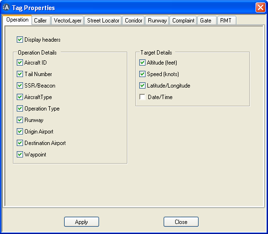Toggle the Operation Type checkbox
Screen dimensions: 268x234
pyautogui.click(x=20, y=108)
